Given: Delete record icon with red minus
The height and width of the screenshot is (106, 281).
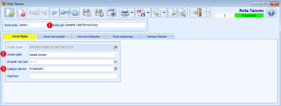Looking at the screenshot, I should [22, 13].
